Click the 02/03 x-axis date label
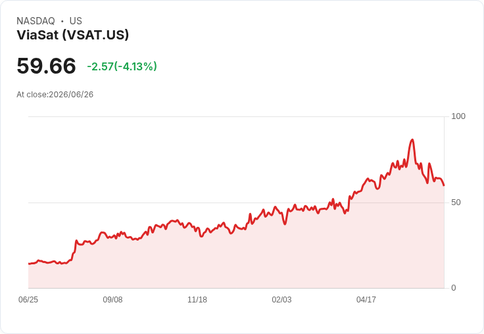Viewport: 484px width, 334px height. click(x=281, y=299)
